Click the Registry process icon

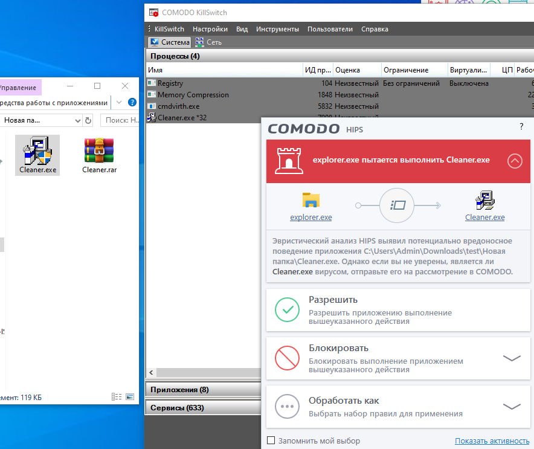tap(152, 83)
